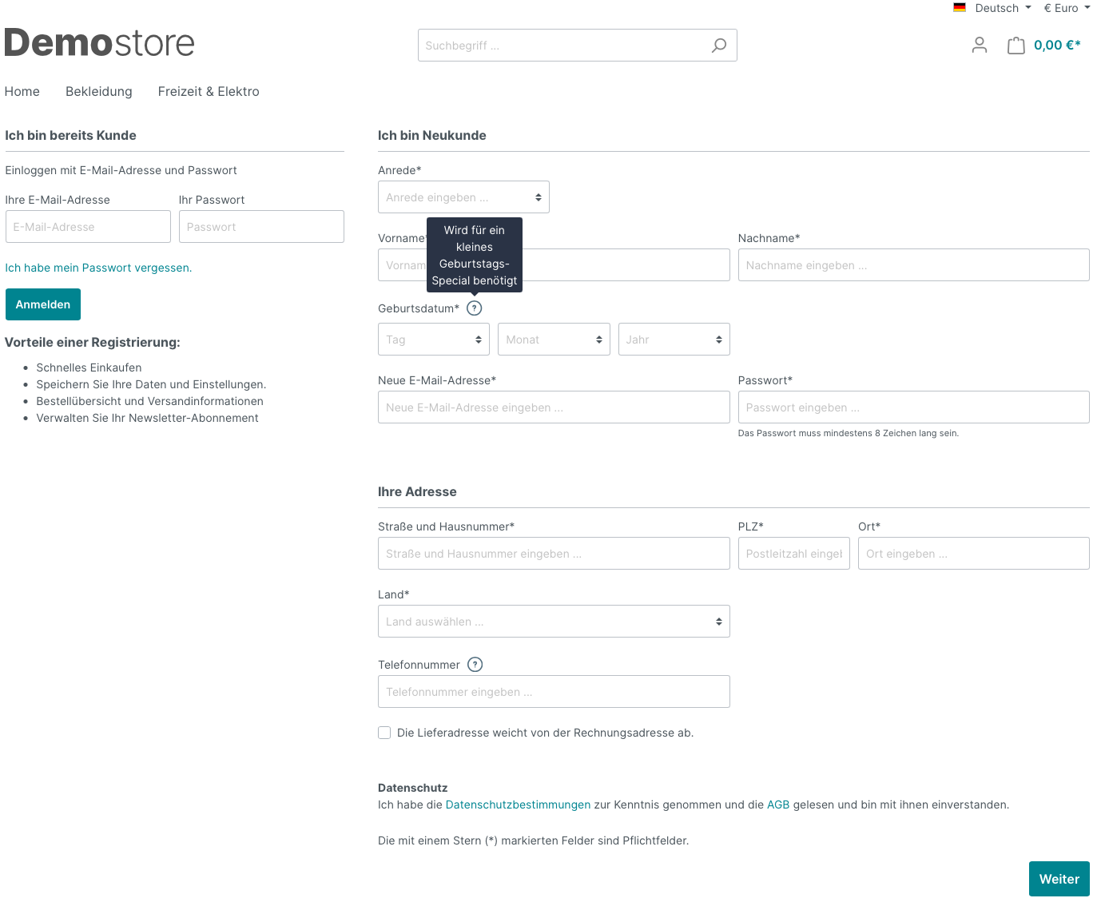1101x906 pixels.
Task: Open the Bekleidung category
Action: (99, 92)
